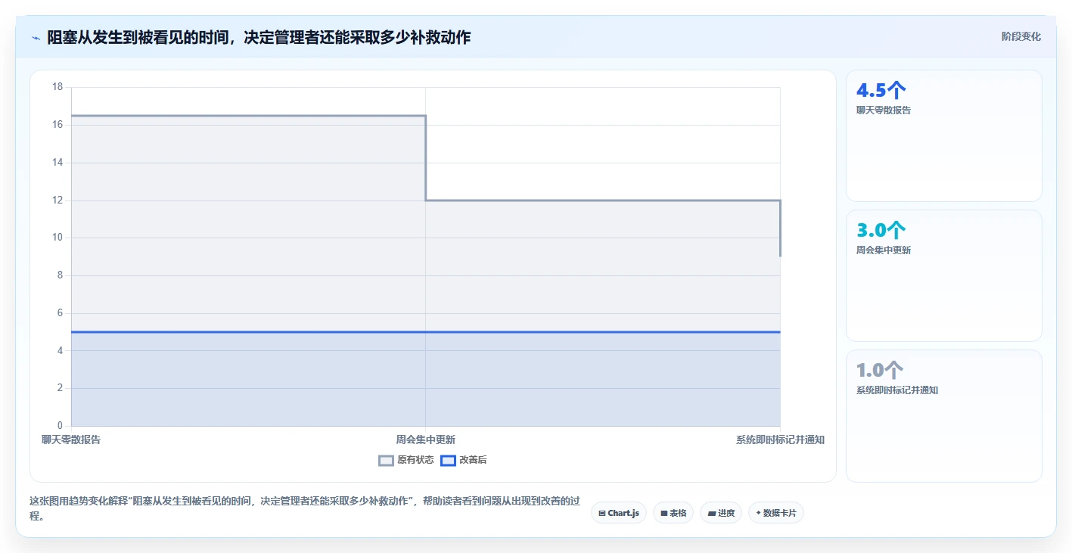Toggle the 改善后 legend series

[463, 460]
